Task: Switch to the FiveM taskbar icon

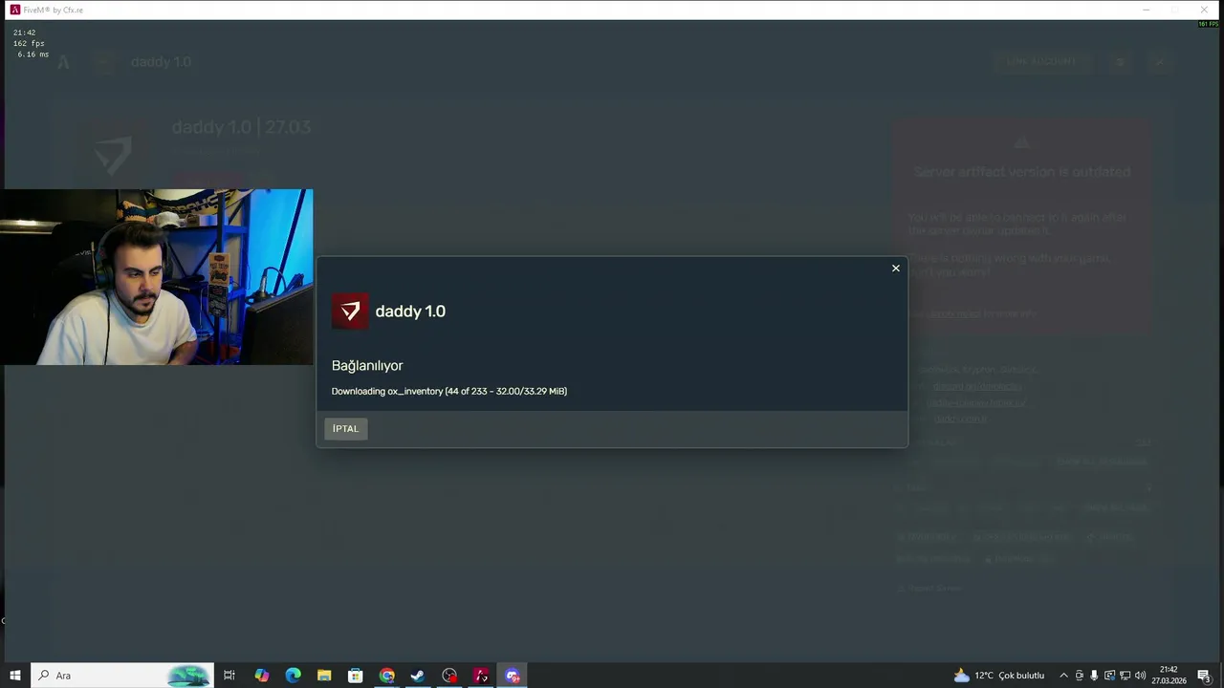Action: [481, 676]
